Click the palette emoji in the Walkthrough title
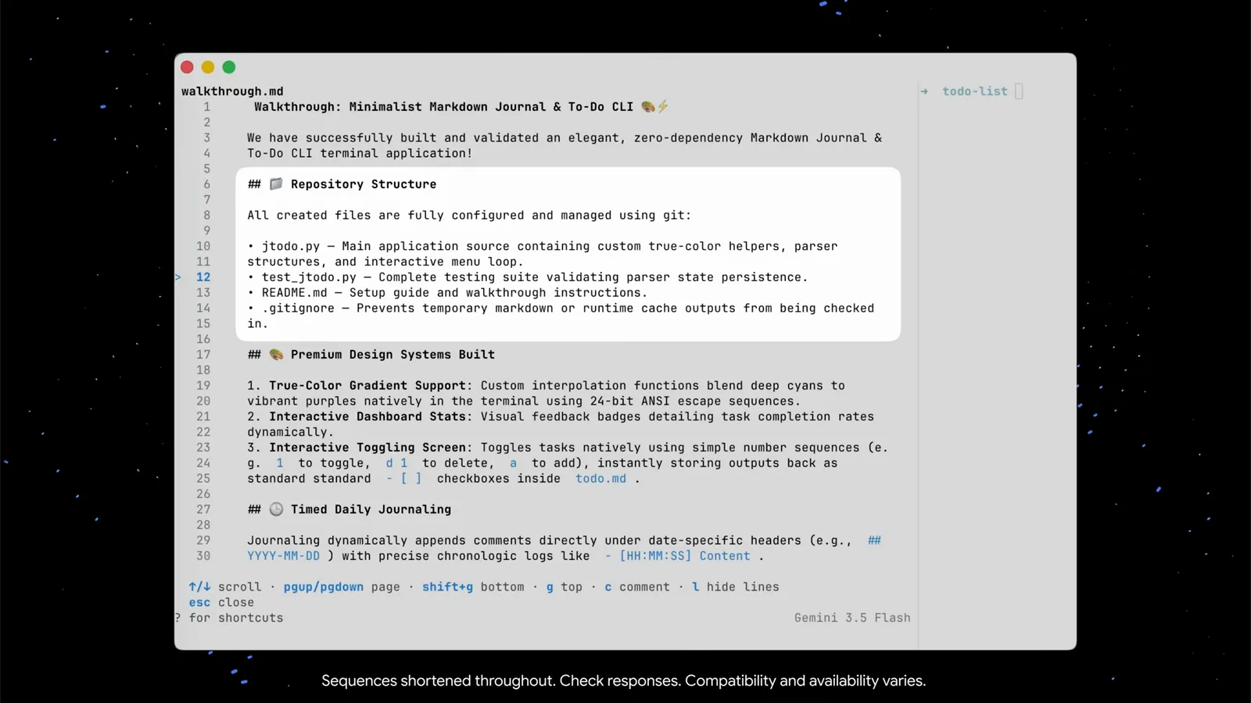This screenshot has height=703, width=1251. [648, 107]
